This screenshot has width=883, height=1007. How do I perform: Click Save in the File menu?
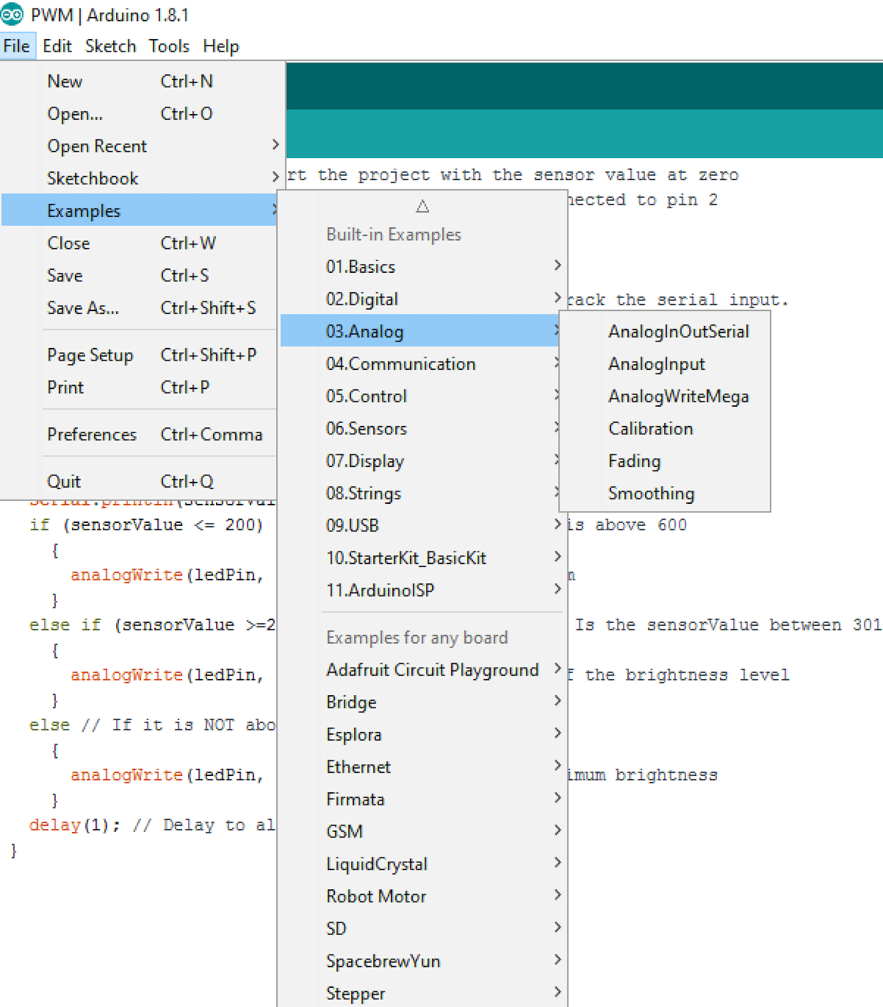click(x=139, y=276)
